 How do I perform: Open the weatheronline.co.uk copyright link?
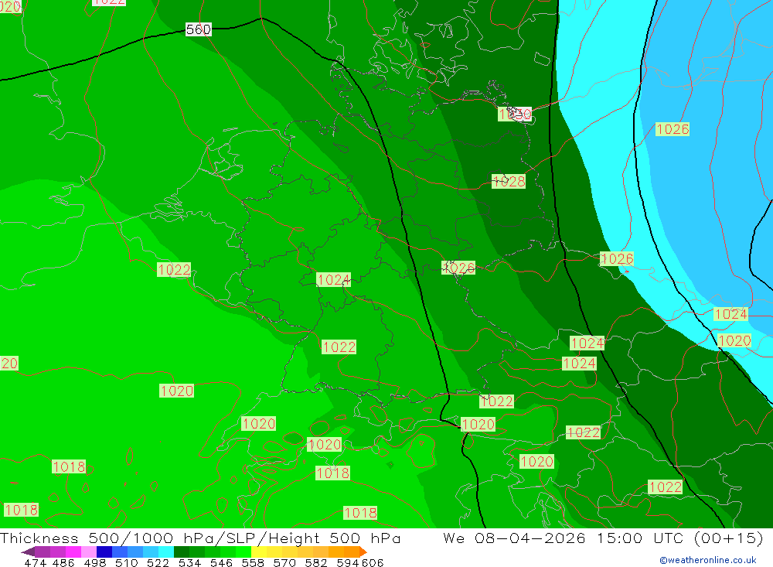pyautogui.click(x=708, y=560)
